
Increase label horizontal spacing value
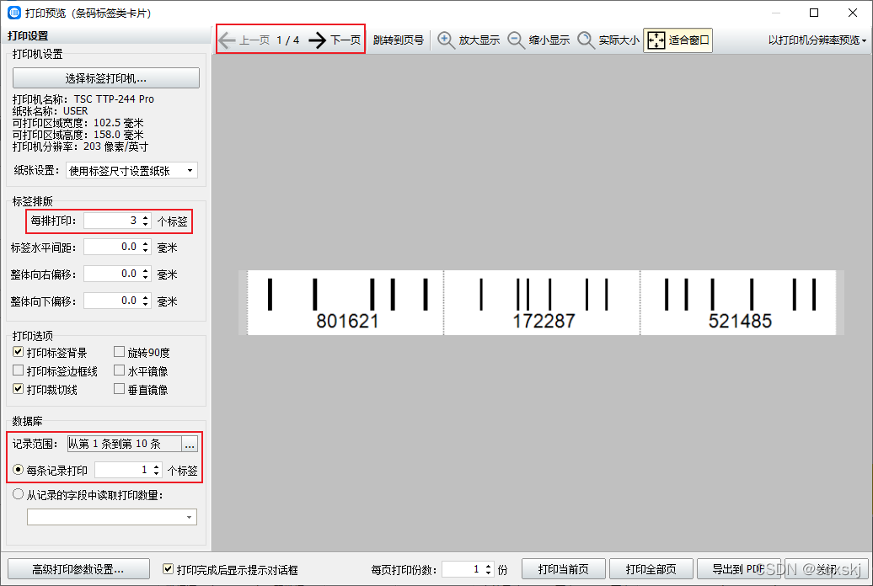(x=145, y=243)
